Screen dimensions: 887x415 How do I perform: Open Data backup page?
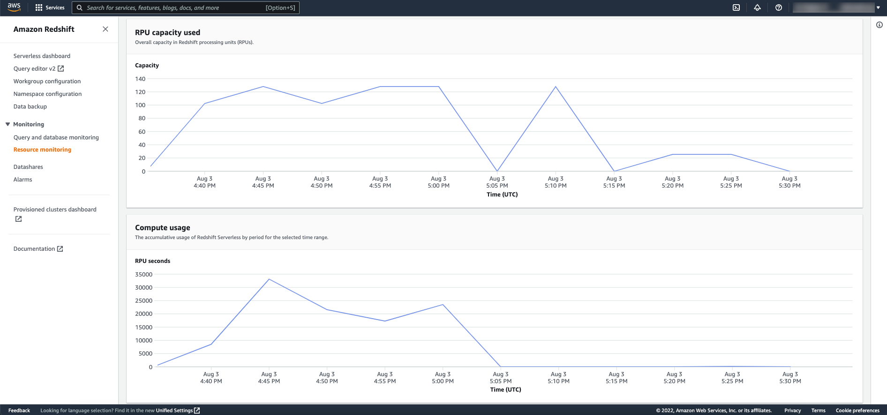30,106
